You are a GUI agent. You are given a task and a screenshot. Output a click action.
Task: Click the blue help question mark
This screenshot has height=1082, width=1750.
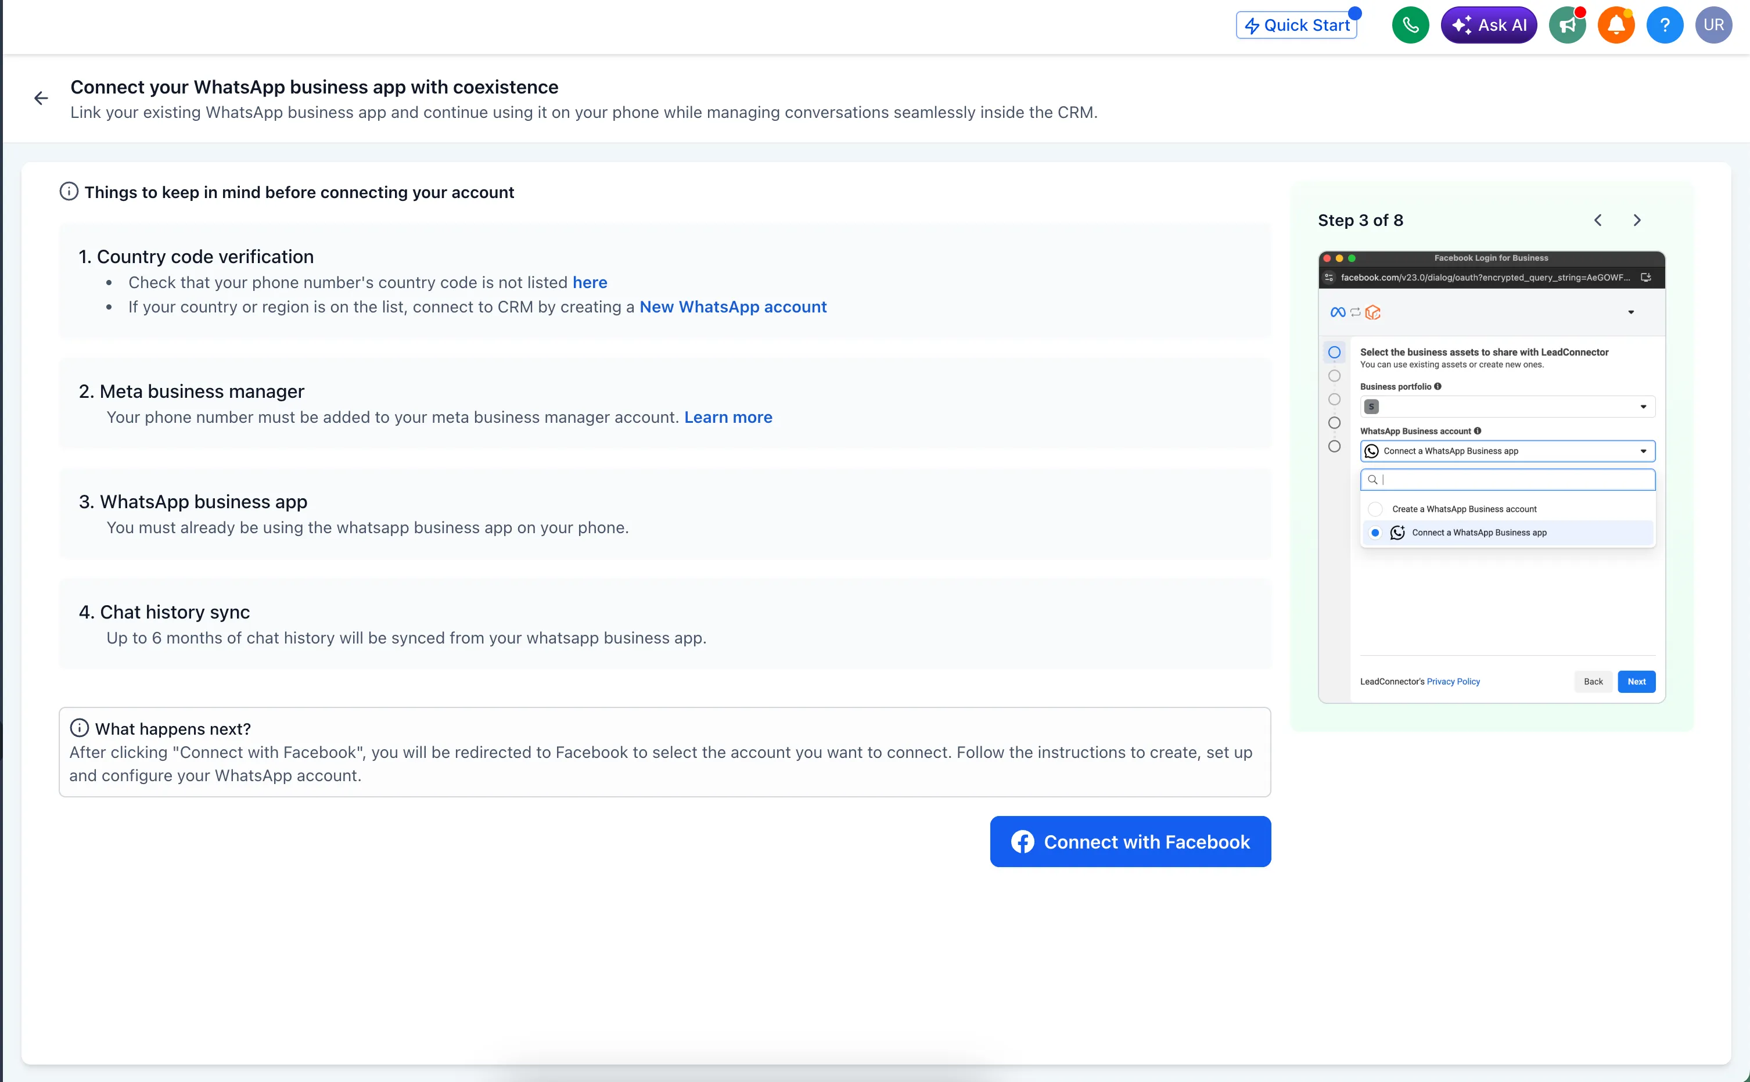(x=1664, y=26)
